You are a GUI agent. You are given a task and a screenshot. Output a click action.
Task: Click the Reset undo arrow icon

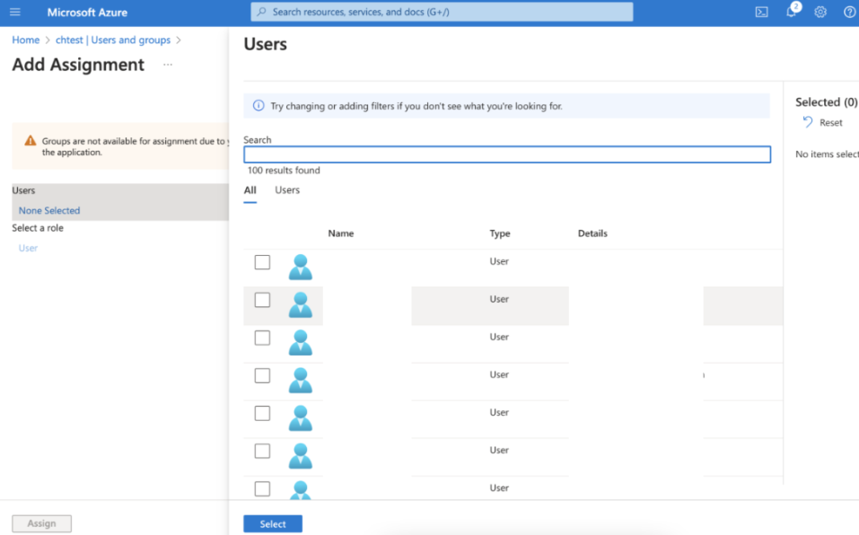click(808, 122)
